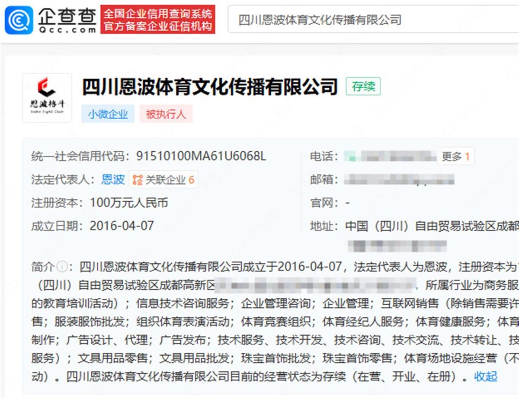Collapse the introduction with 收起
The width and height of the screenshot is (519, 399).
coord(485,377)
